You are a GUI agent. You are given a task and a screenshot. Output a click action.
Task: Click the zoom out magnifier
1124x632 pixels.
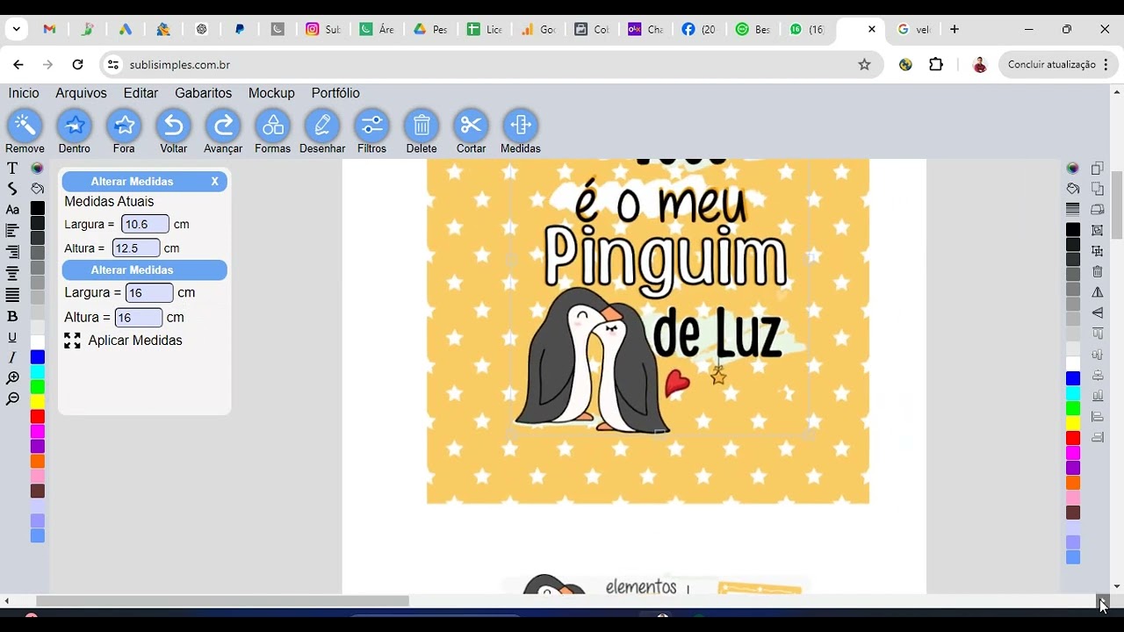click(x=12, y=399)
